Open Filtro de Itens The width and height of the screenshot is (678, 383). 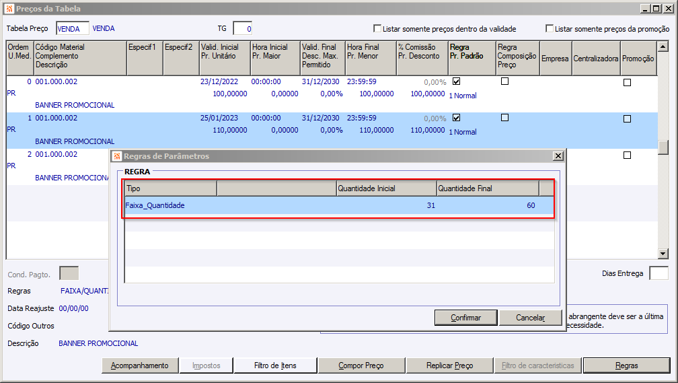pos(275,365)
